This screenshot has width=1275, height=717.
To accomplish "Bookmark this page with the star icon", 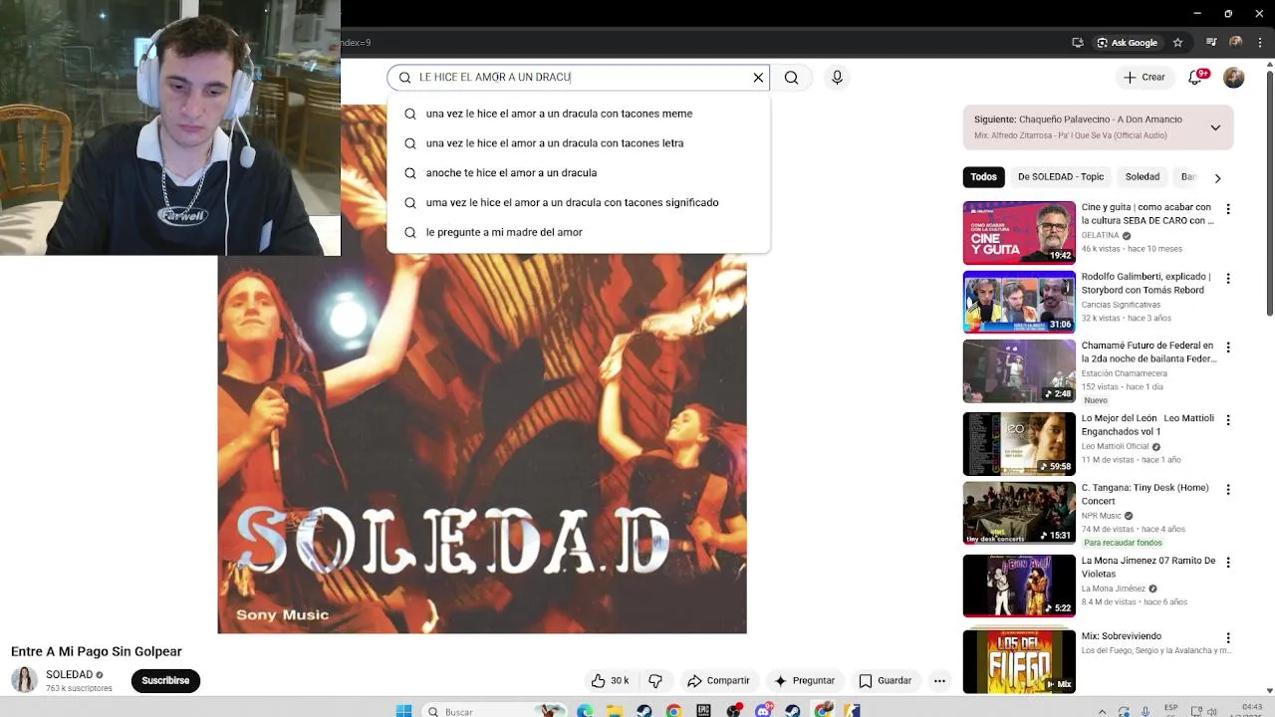I will pos(1177,43).
